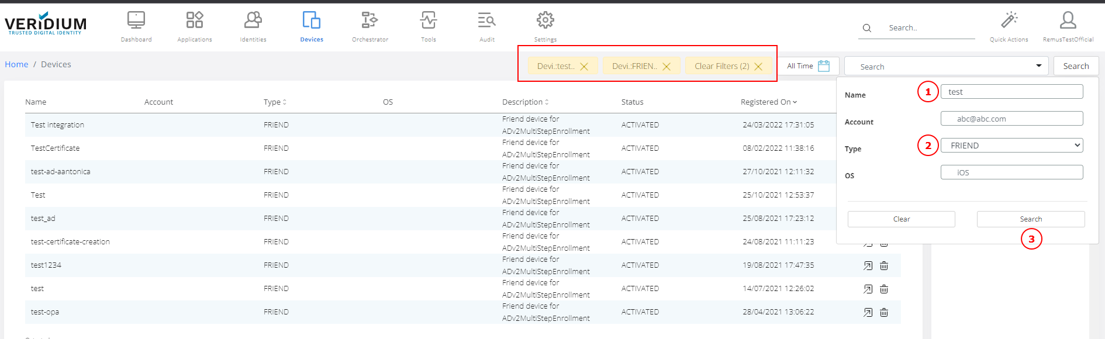Go to Applications in the top navigation
This screenshot has height=339, width=1105.
tap(194, 26)
